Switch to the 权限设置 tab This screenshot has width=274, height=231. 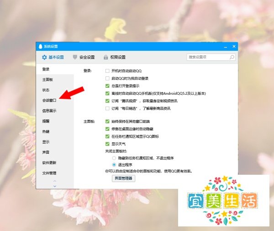point(115,57)
